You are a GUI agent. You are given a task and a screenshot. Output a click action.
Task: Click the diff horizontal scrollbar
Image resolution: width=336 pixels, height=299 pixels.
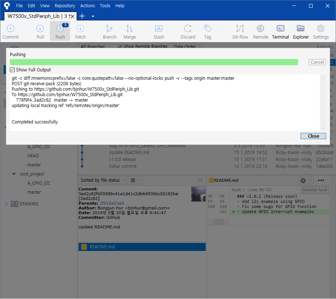click(x=219, y=222)
